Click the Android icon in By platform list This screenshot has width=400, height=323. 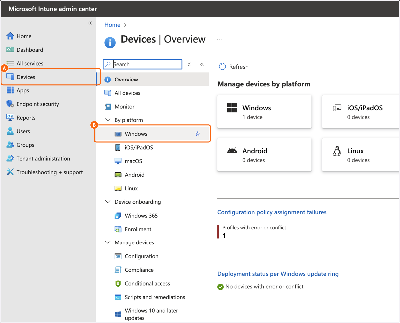(118, 175)
